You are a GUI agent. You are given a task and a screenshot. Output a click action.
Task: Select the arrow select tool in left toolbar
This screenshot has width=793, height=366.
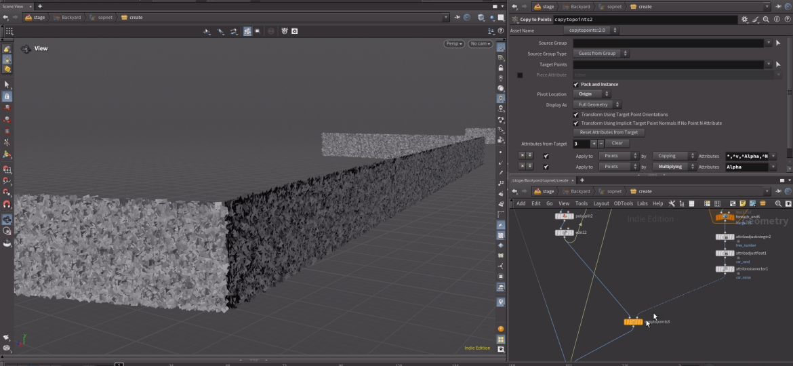(7, 85)
